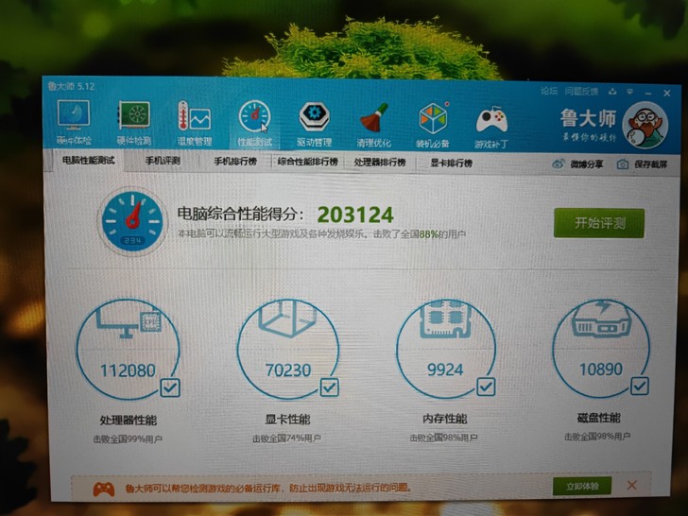Click the save screenshot camera icon
The width and height of the screenshot is (688, 516).
point(622,164)
